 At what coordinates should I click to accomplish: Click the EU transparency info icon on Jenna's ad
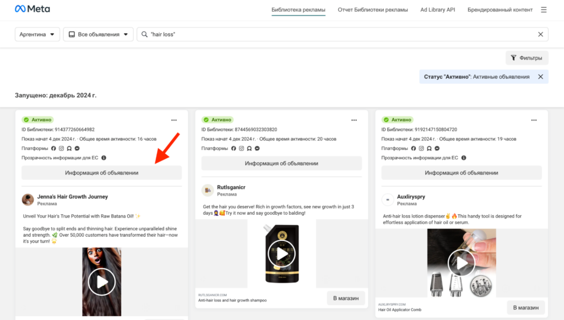click(104, 158)
